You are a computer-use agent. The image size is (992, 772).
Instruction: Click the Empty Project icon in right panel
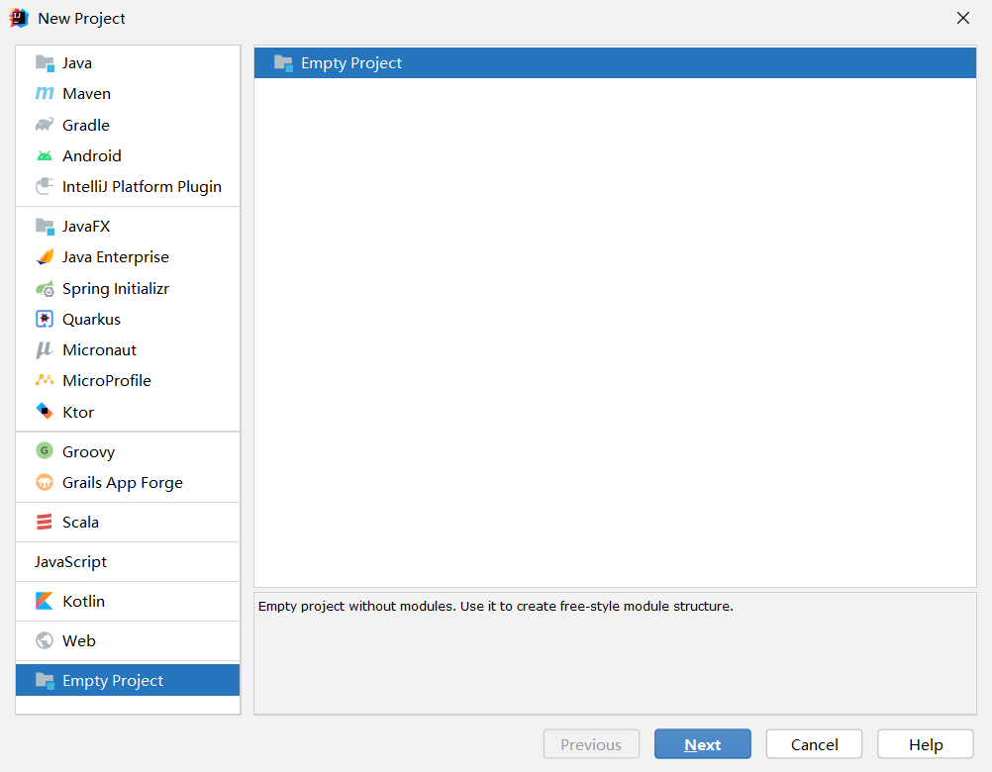(283, 63)
